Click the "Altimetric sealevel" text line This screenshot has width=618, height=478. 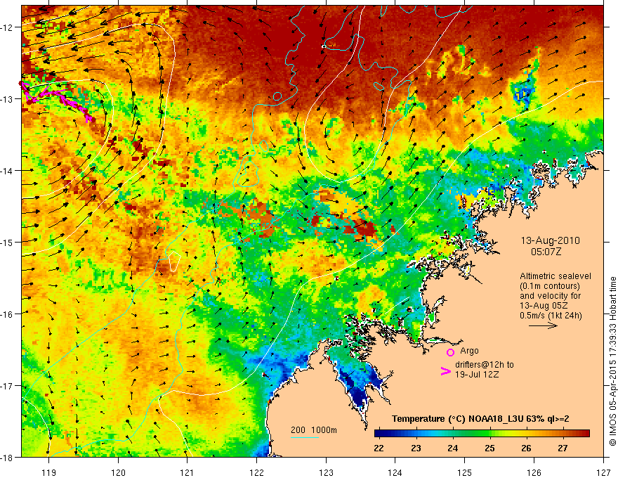(555, 276)
